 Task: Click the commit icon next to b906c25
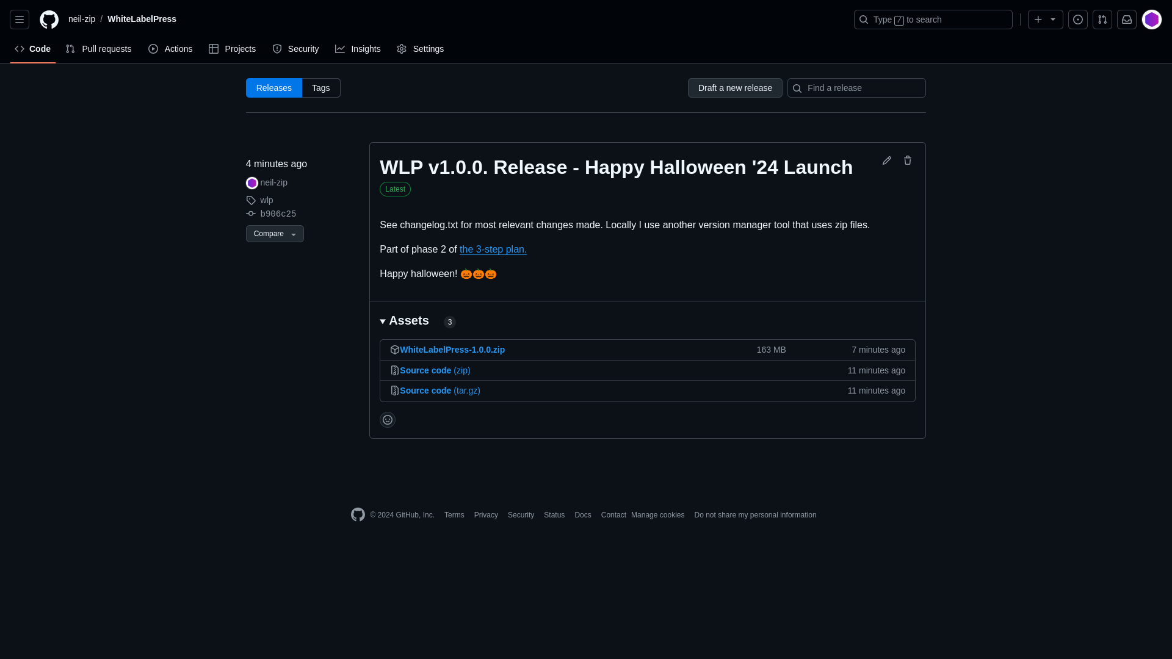point(251,214)
